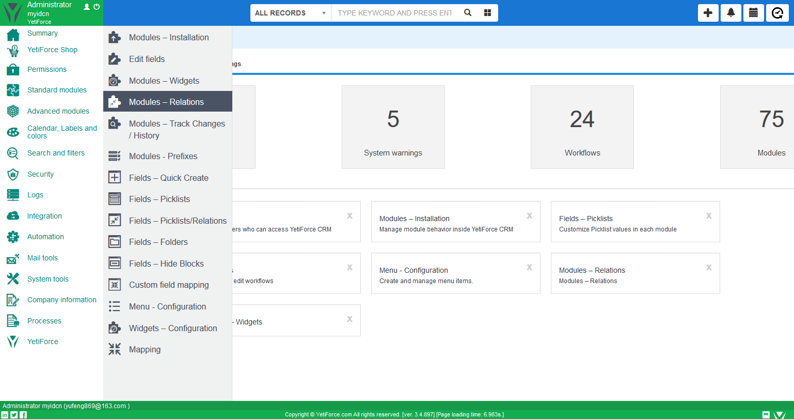
Task: Open Menu - Configuration in the submenu
Action: pyautogui.click(x=168, y=306)
